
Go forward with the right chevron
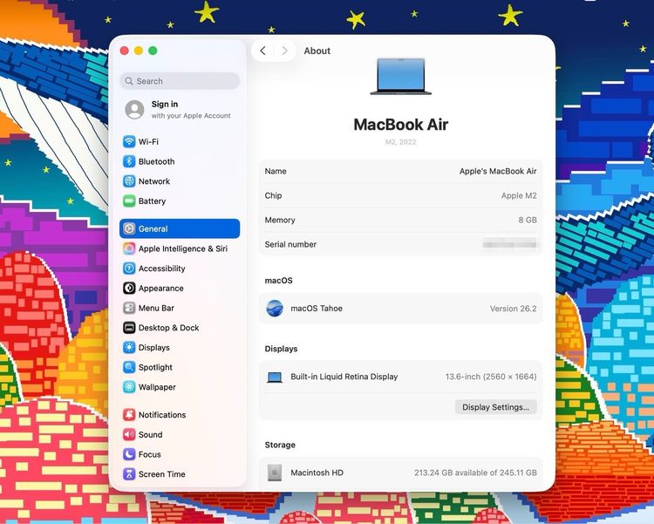[285, 51]
